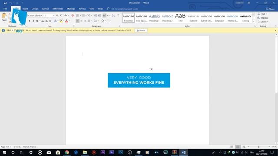278x156 pixels.
Task: Open the File tab
Action: click(x=5, y=9)
